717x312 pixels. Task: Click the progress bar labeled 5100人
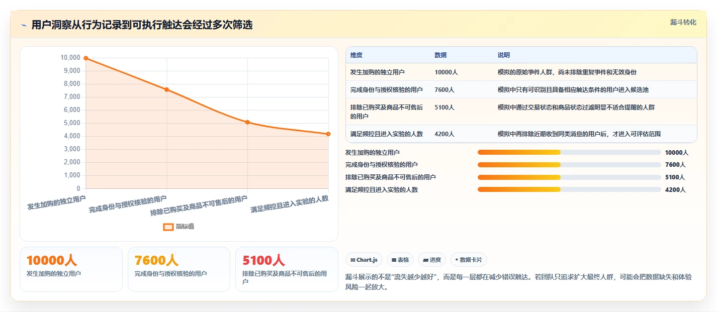(569, 177)
